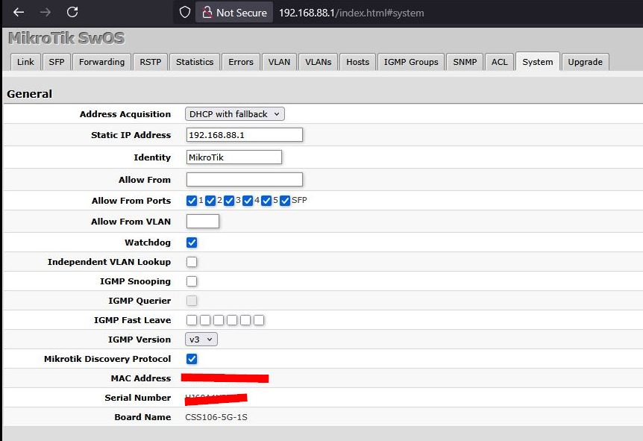The height and width of the screenshot is (441, 643).
Task: Uncheck Allow From Ports port 5
Action: (266, 201)
